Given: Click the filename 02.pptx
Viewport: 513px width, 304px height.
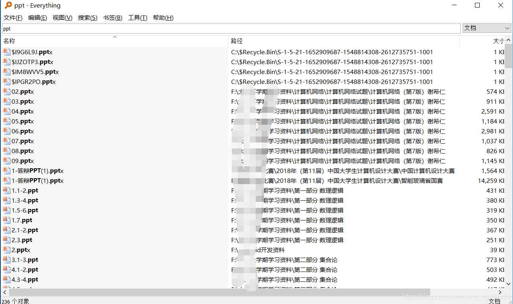Looking at the screenshot, I should [x=23, y=91].
